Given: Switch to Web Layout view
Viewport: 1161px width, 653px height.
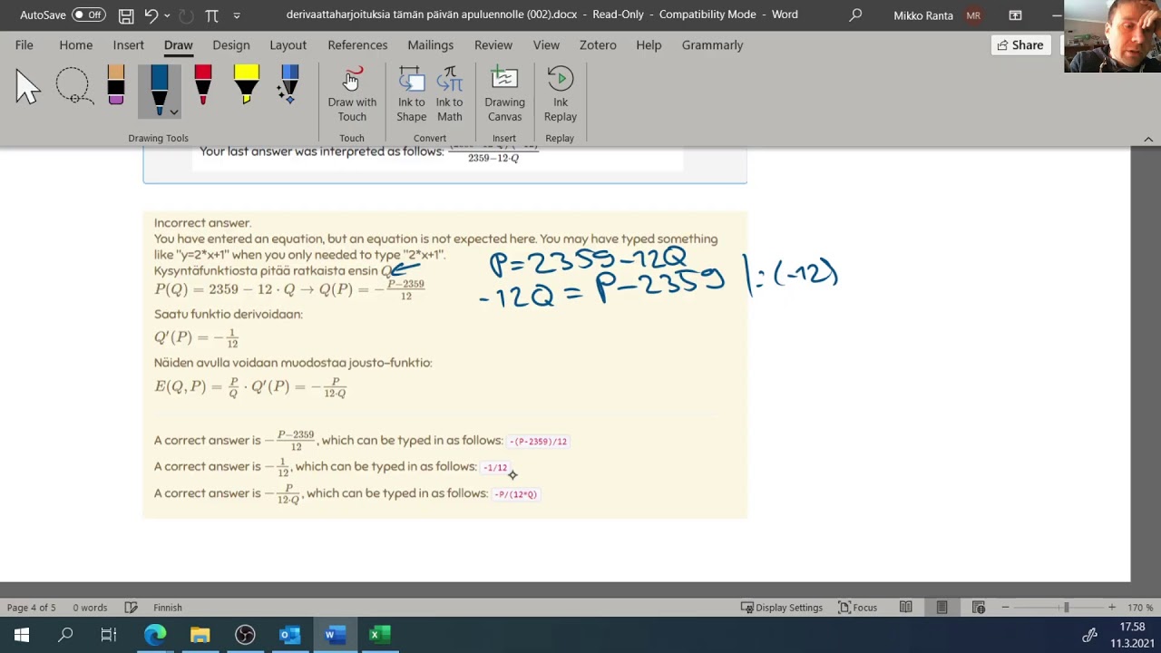Looking at the screenshot, I should pos(978,608).
